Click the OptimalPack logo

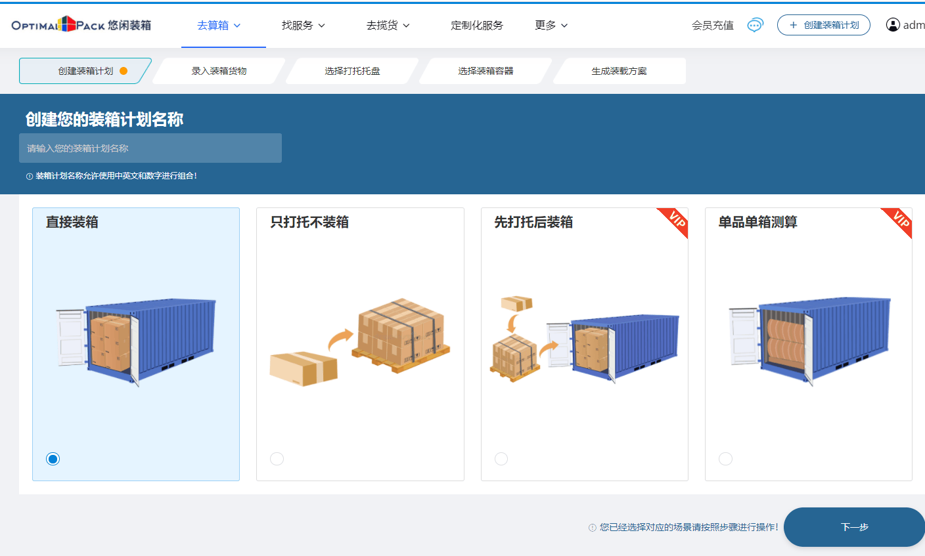pos(81,25)
